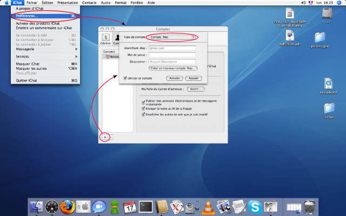Open the Trash in the dock
This screenshot has height=216, width=346.
pos(309,207)
